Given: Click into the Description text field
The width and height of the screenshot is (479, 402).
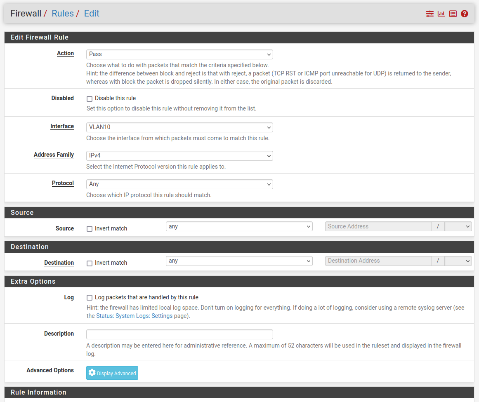Looking at the screenshot, I should pos(179,334).
